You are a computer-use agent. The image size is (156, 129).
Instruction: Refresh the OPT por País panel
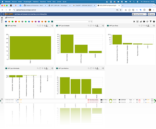[40, 26]
